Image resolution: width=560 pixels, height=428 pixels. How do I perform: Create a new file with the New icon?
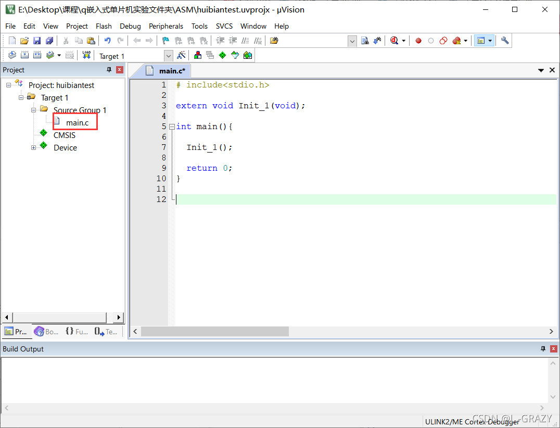coord(12,41)
